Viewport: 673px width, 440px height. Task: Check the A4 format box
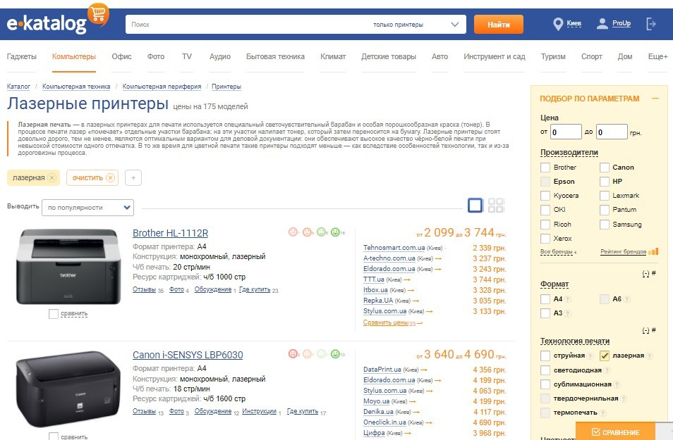(x=545, y=298)
